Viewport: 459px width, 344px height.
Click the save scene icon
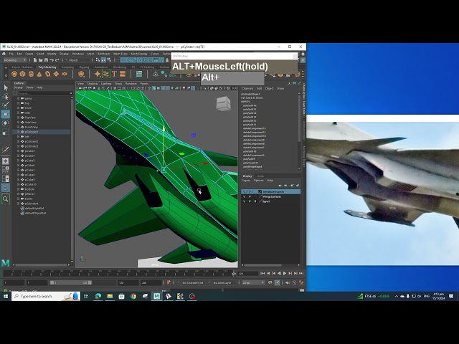pyautogui.click(x=46, y=60)
